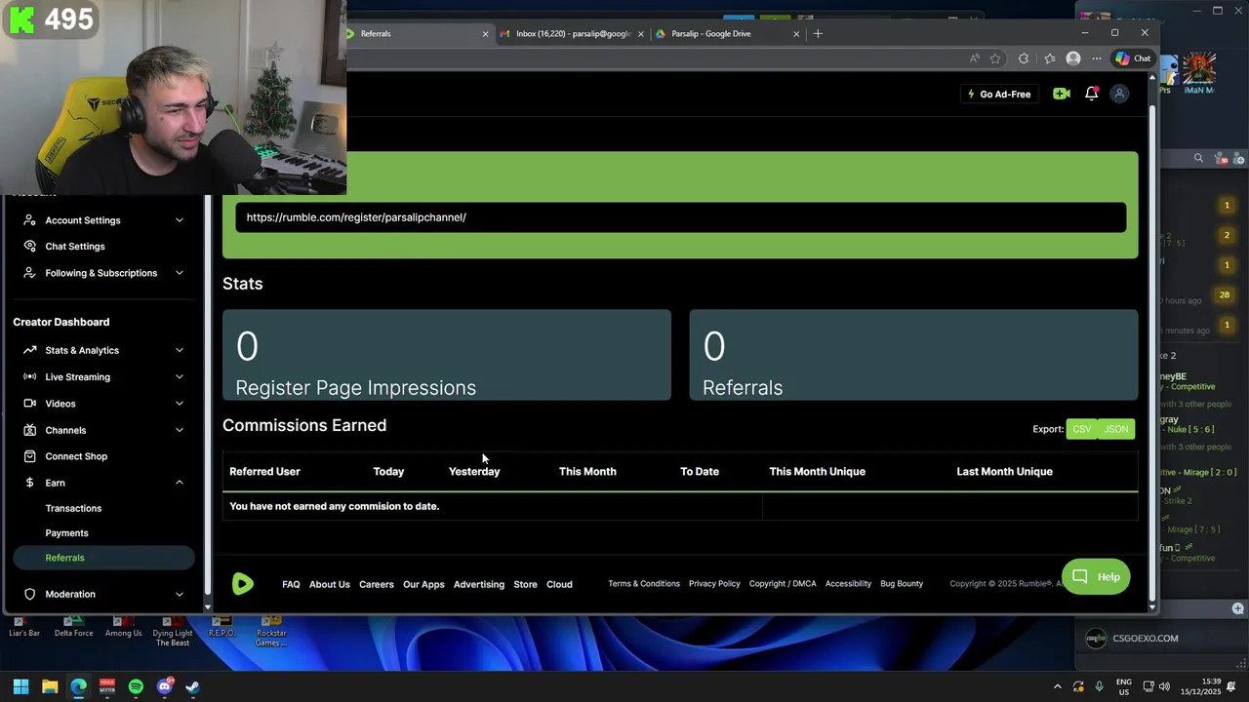
Task: Click CSGOEXO.COM entry in Steam window
Action: [x=1146, y=639]
